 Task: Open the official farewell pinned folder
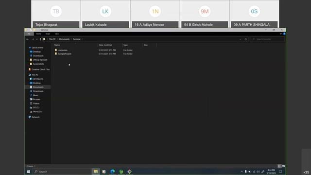(x=40, y=60)
